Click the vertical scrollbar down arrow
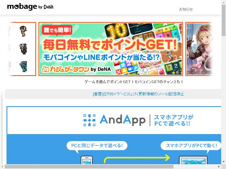The image size is (226, 169). click(224, 162)
